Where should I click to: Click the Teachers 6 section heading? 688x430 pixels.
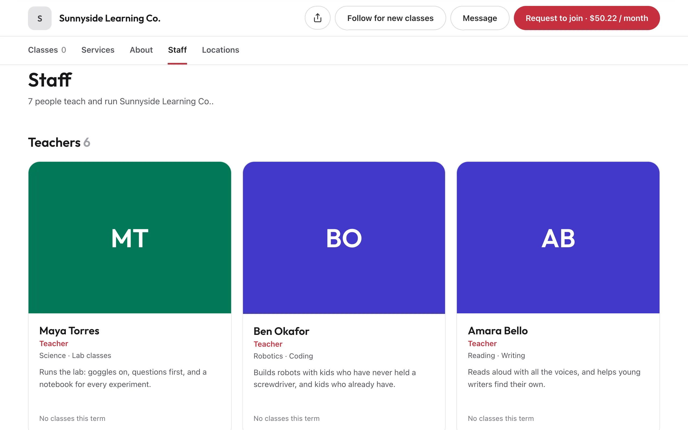59,142
